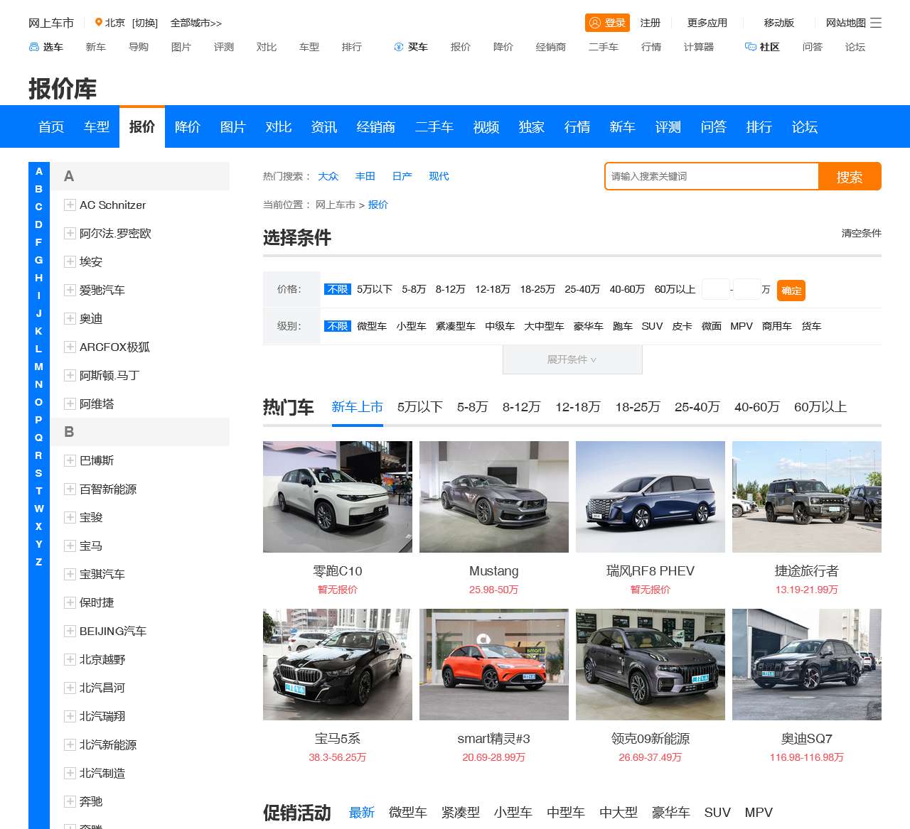
Task: Select the 跑车 level filter
Action: coord(623,326)
